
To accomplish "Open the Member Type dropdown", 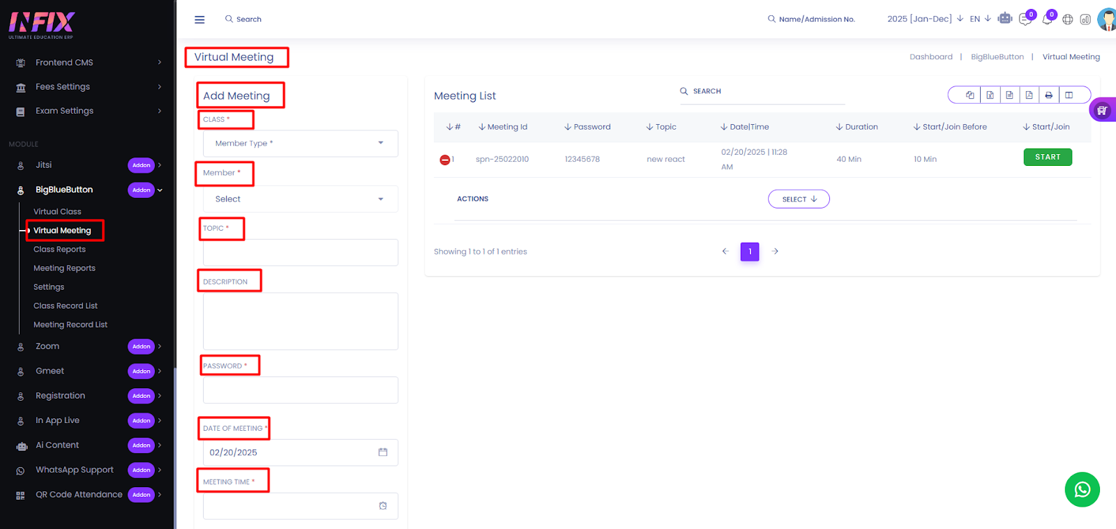I will (x=301, y=144).
